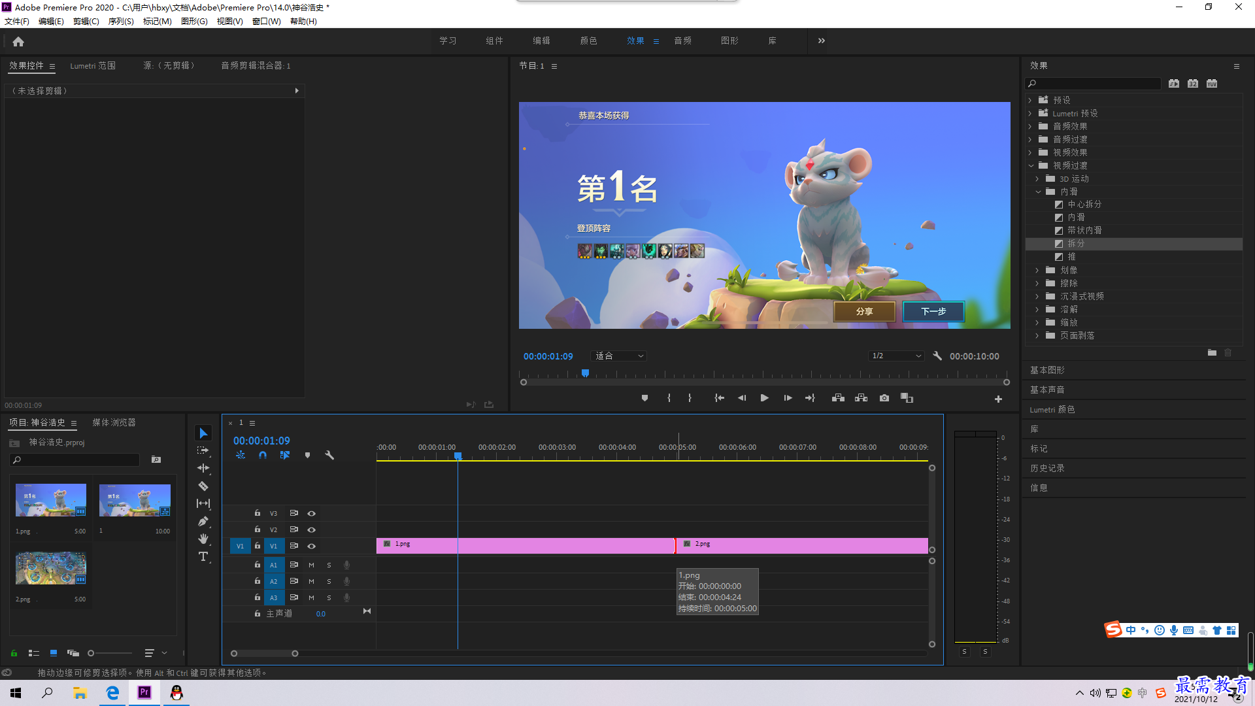Expand the 音频效果 folder
Screen dimensions: 1255x706
pos(1030,126)
